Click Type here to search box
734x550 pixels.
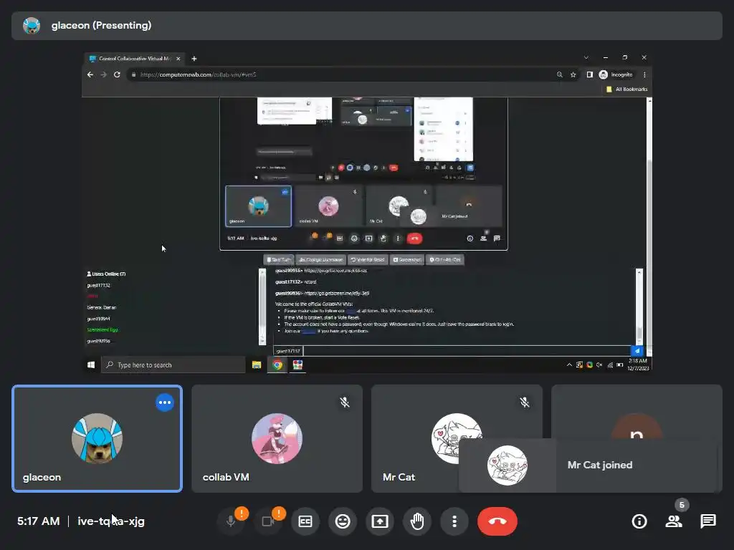[x=173, y=365]
